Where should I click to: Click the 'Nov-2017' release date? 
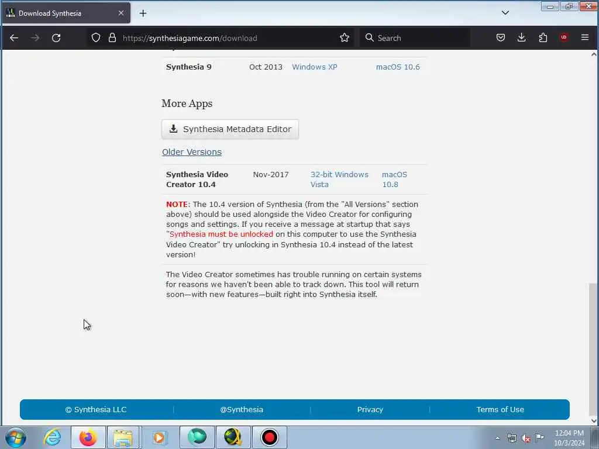click(x=271, y=174)
